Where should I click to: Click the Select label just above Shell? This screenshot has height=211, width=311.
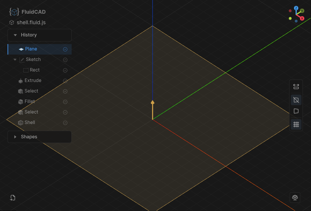31,112
